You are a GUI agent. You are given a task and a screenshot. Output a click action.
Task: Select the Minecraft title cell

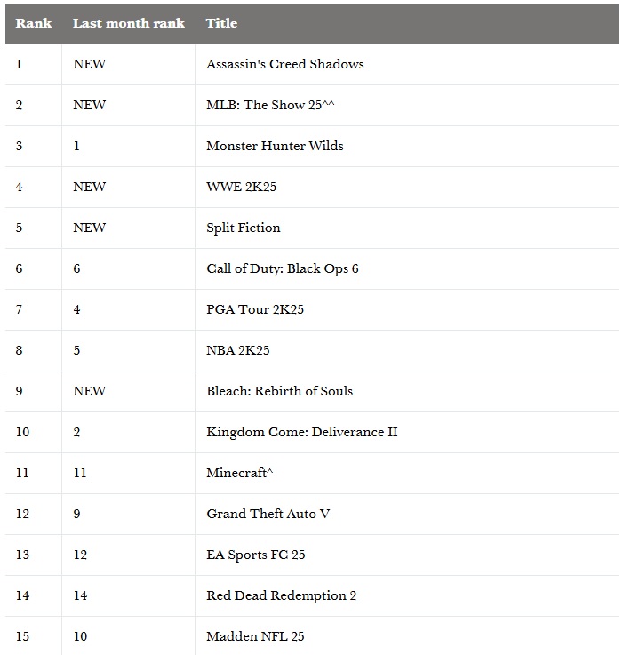pyautogui.click(x=239, y=473)
